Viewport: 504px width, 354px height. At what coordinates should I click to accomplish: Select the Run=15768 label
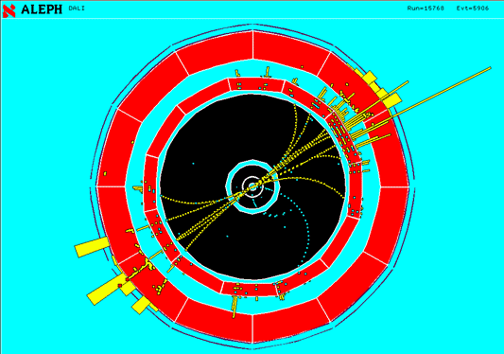pyautogui.click(x=426, y=9)
